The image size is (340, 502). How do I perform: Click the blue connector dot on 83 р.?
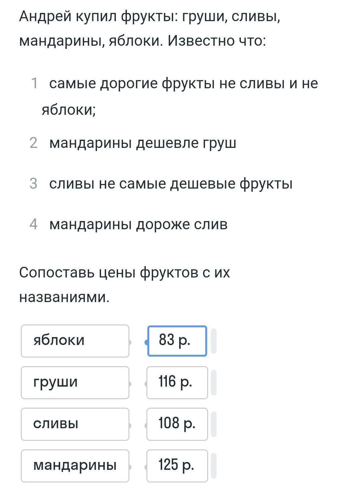coord(147,342)
